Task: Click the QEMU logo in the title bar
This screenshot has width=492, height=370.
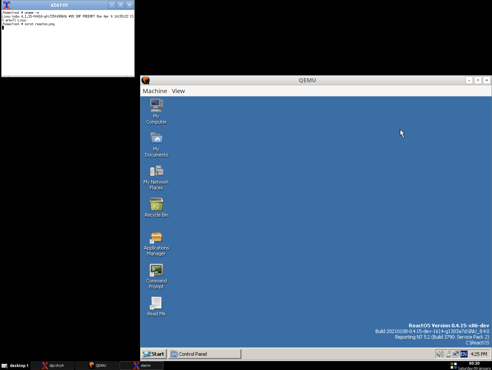Action: (x=146, y=80)
